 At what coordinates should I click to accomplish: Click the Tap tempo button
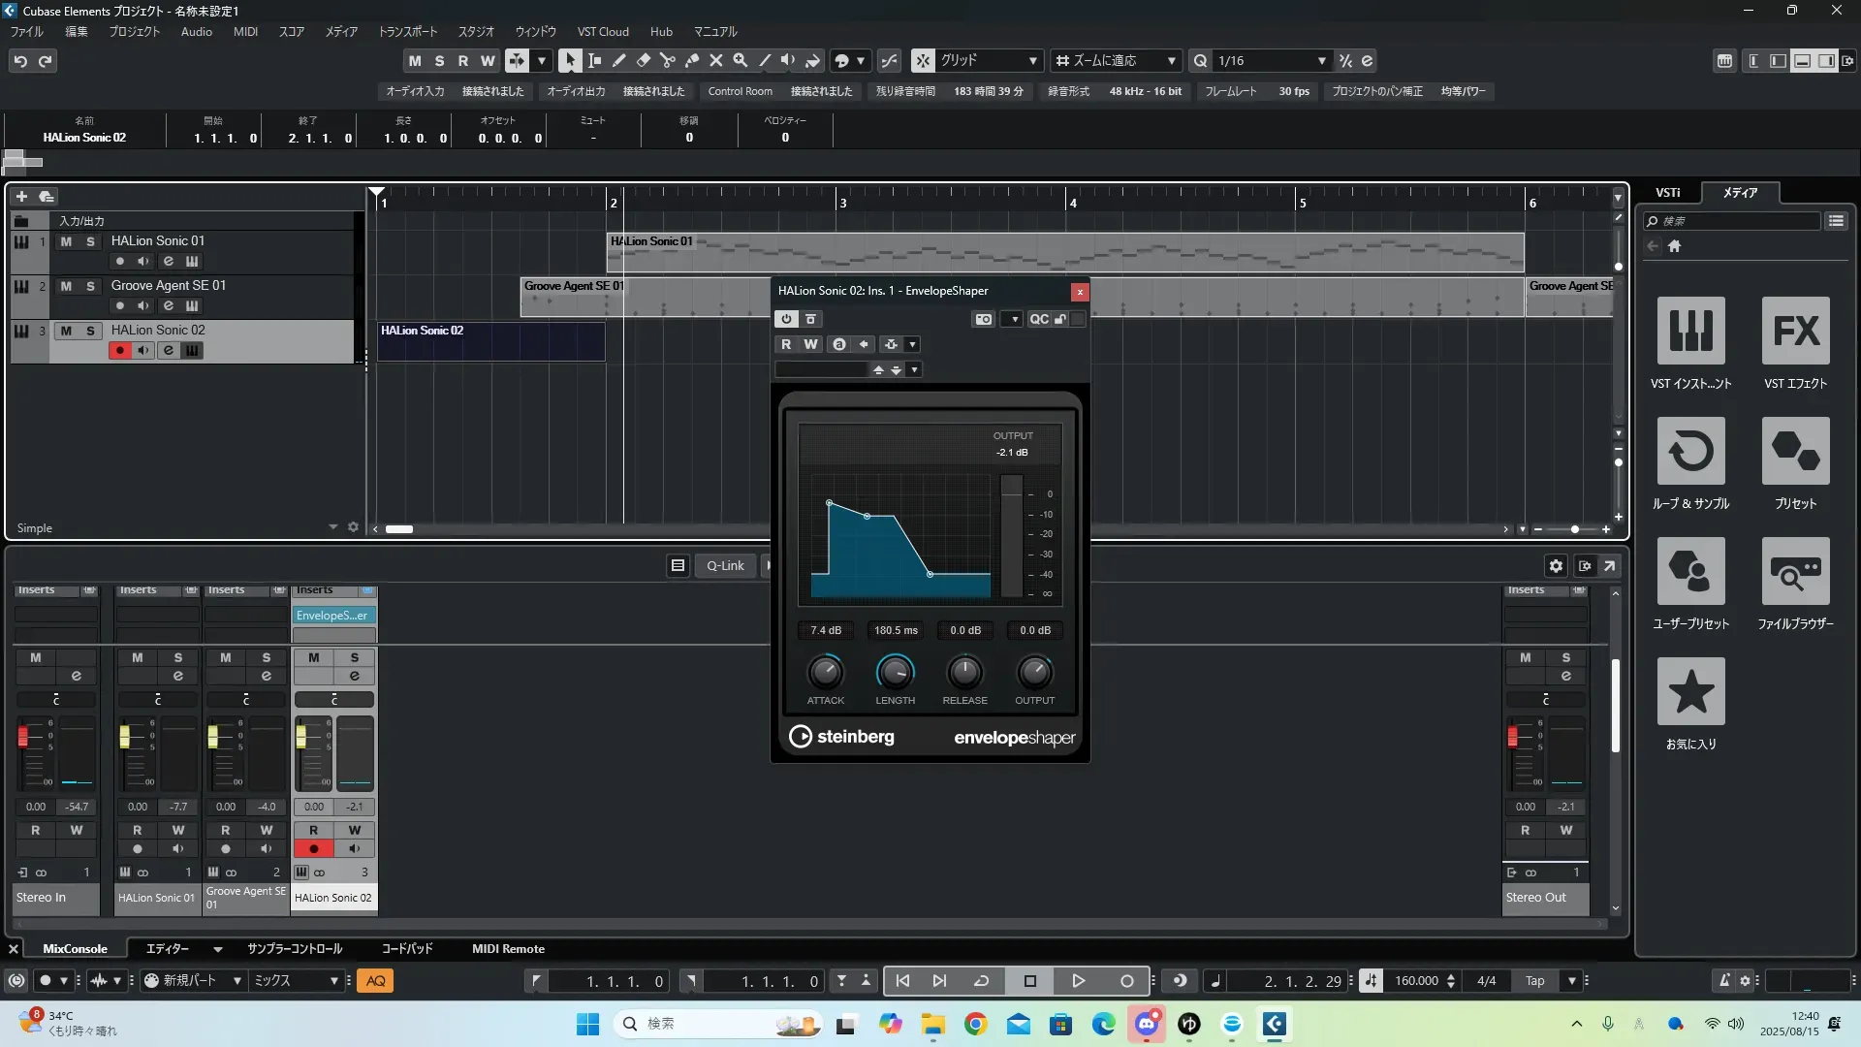point(1534,981)
